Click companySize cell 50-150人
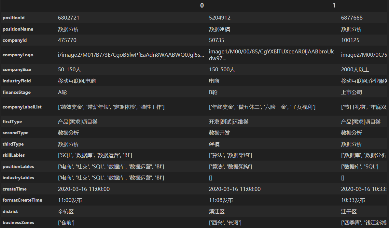389x228 pixels. coord(69,70)
